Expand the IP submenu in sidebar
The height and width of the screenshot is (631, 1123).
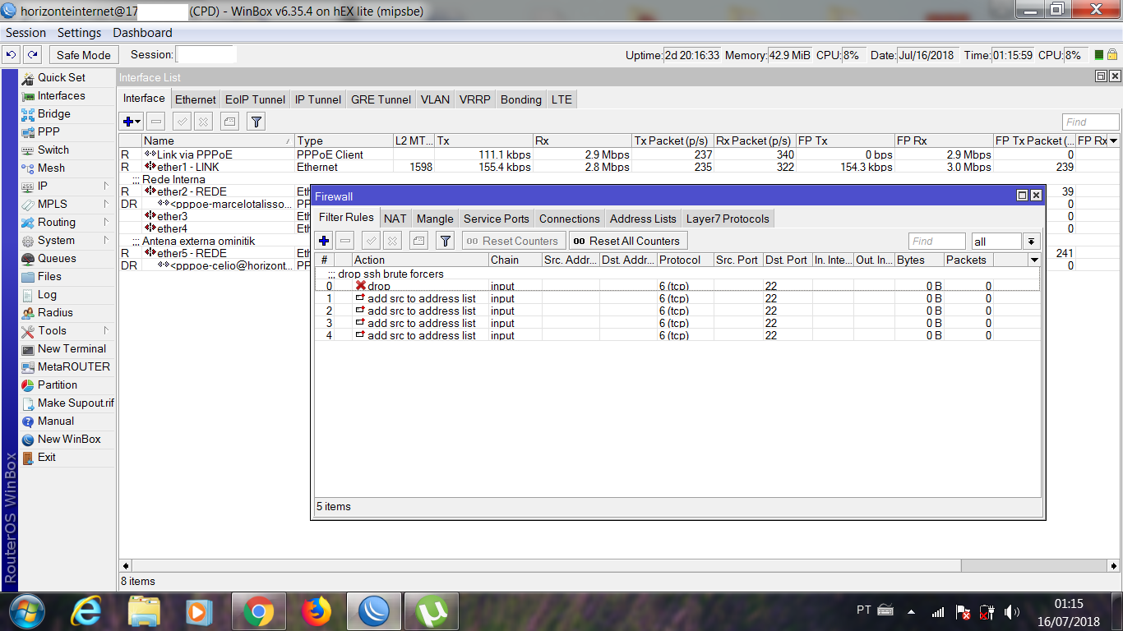106,186
